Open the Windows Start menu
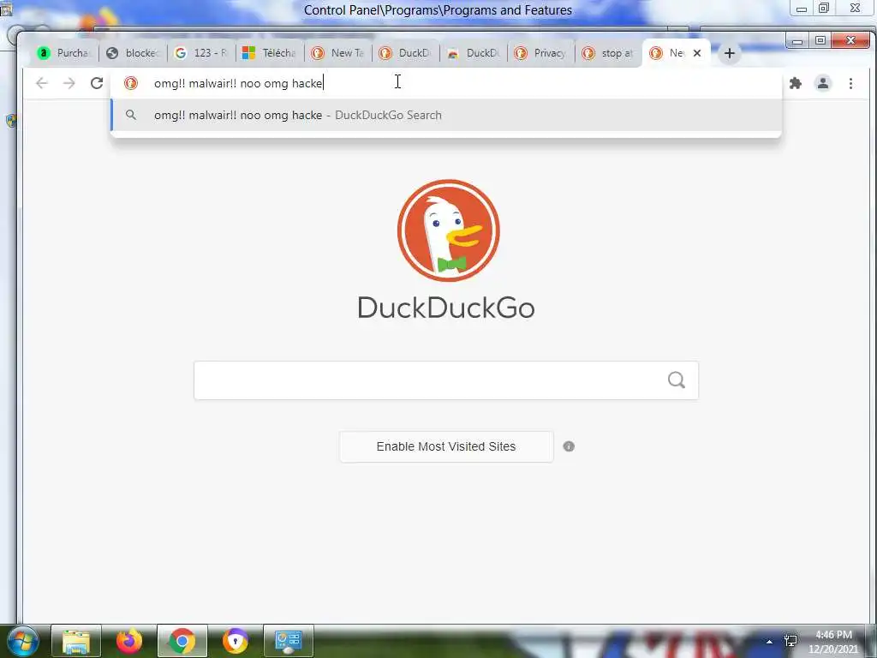This screenshot has width=877, height=658. tap(22, 641)
